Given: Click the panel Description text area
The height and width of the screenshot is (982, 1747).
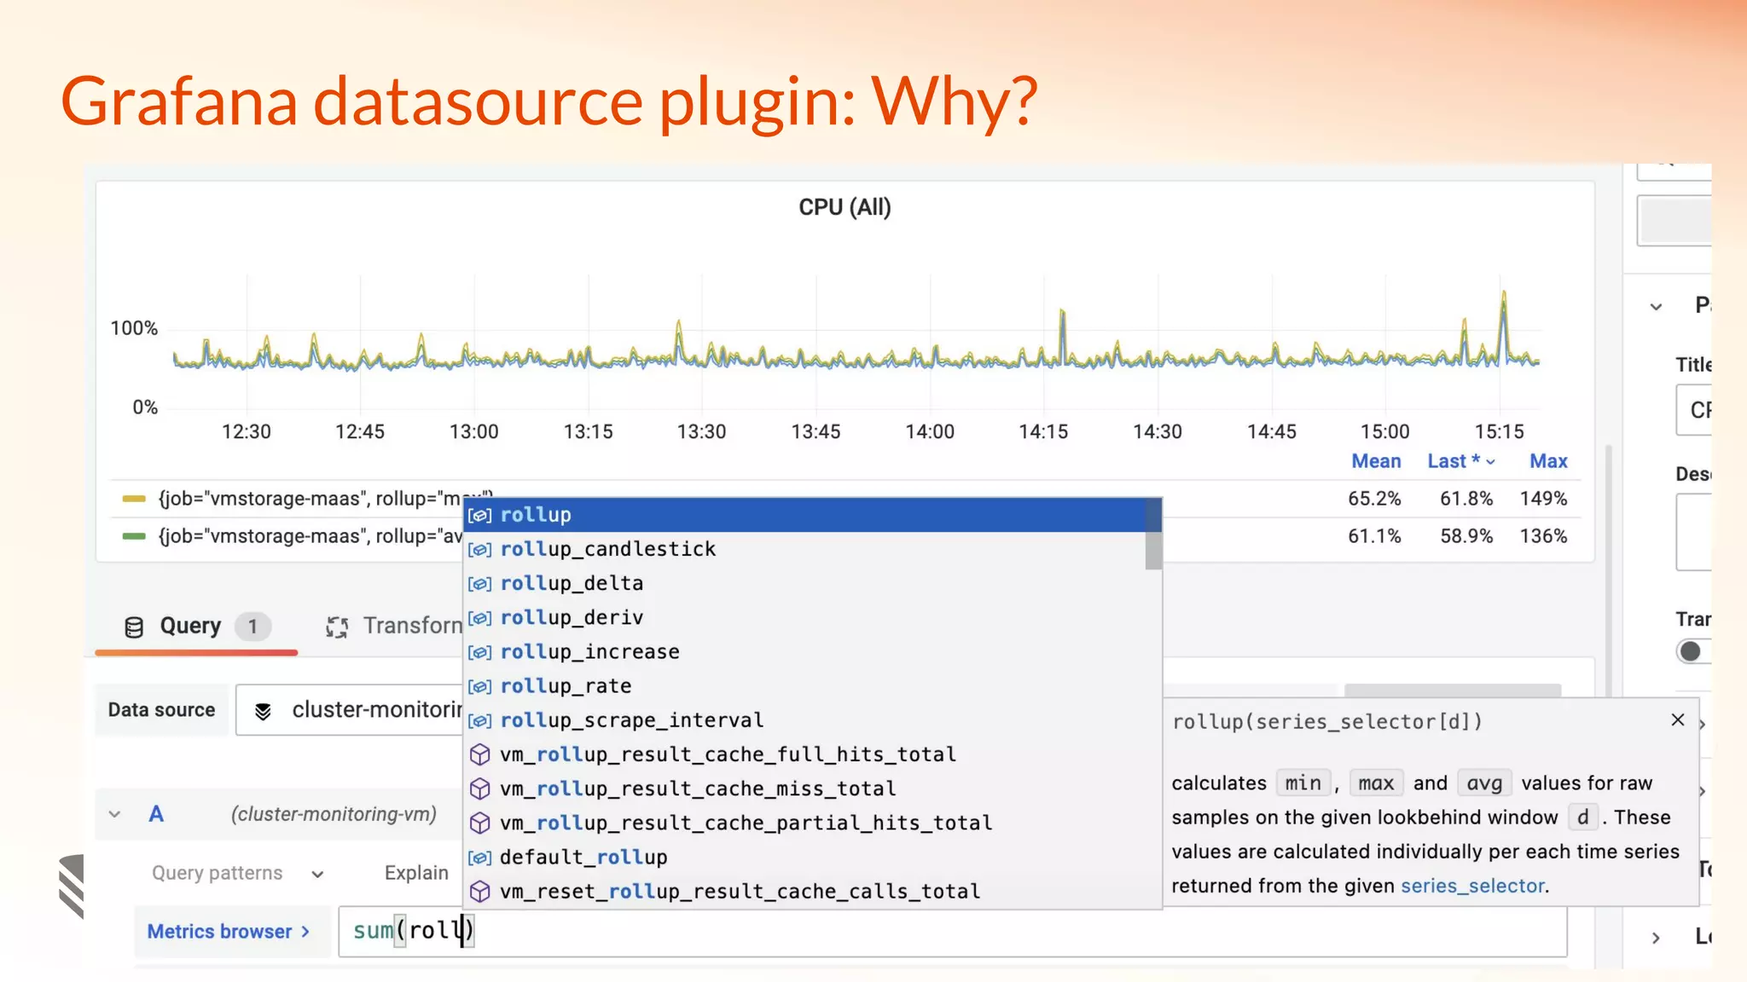Looking at the screenshot, I should coord(1694,532).
